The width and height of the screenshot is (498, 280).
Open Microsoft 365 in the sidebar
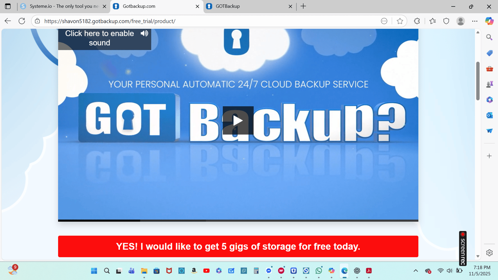pos(489,100)
